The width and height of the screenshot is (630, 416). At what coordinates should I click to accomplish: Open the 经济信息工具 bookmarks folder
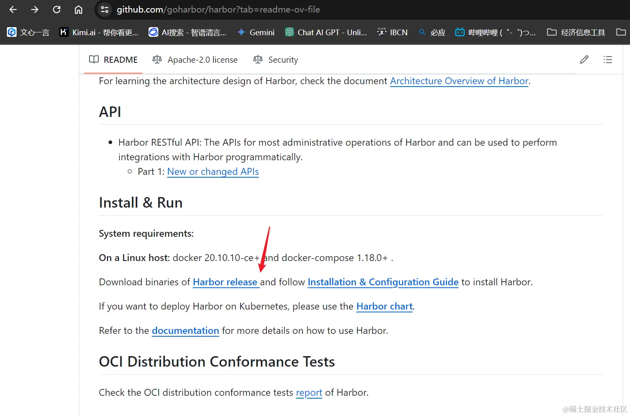click(576, 32)
